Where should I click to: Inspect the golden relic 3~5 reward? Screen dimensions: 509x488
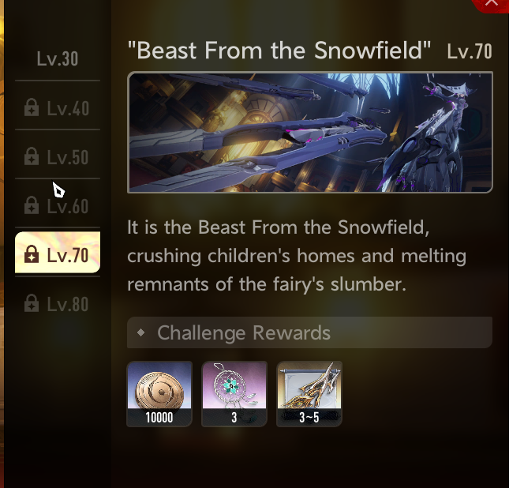pyautogui.click(x=309, y=394)
